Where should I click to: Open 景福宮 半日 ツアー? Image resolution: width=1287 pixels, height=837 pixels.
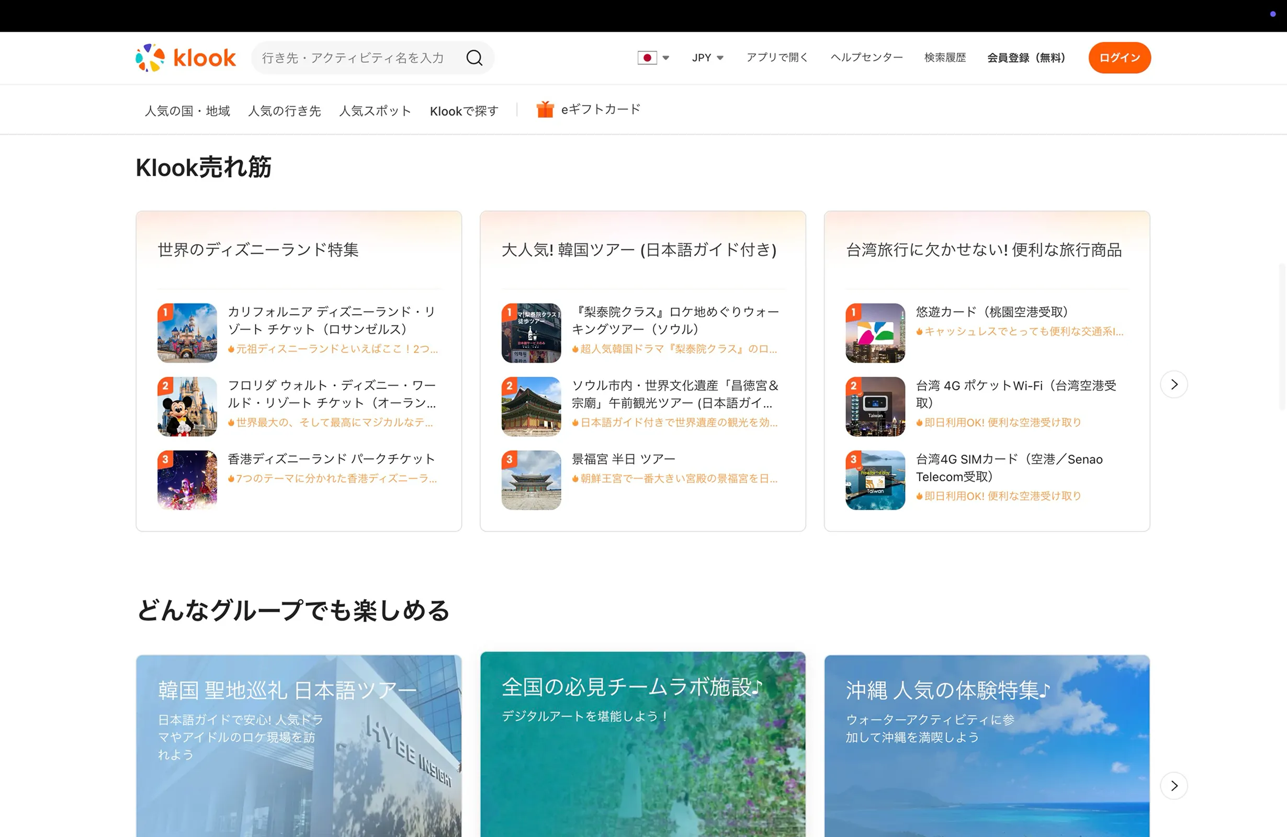tap(624, 459)
